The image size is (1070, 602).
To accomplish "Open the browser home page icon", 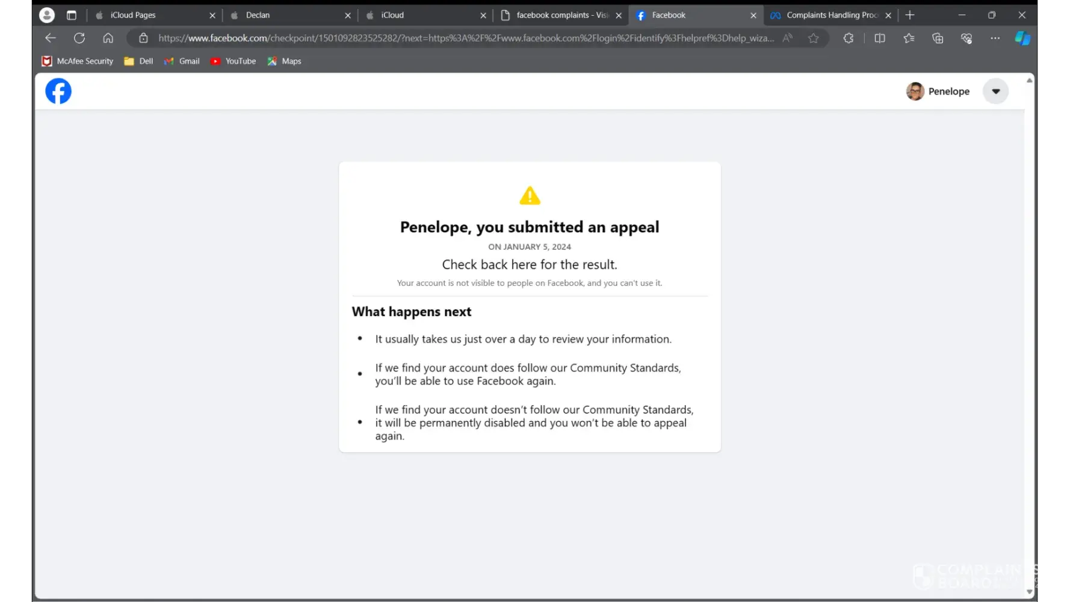I will pyautogui.click(x=108, y=38).
